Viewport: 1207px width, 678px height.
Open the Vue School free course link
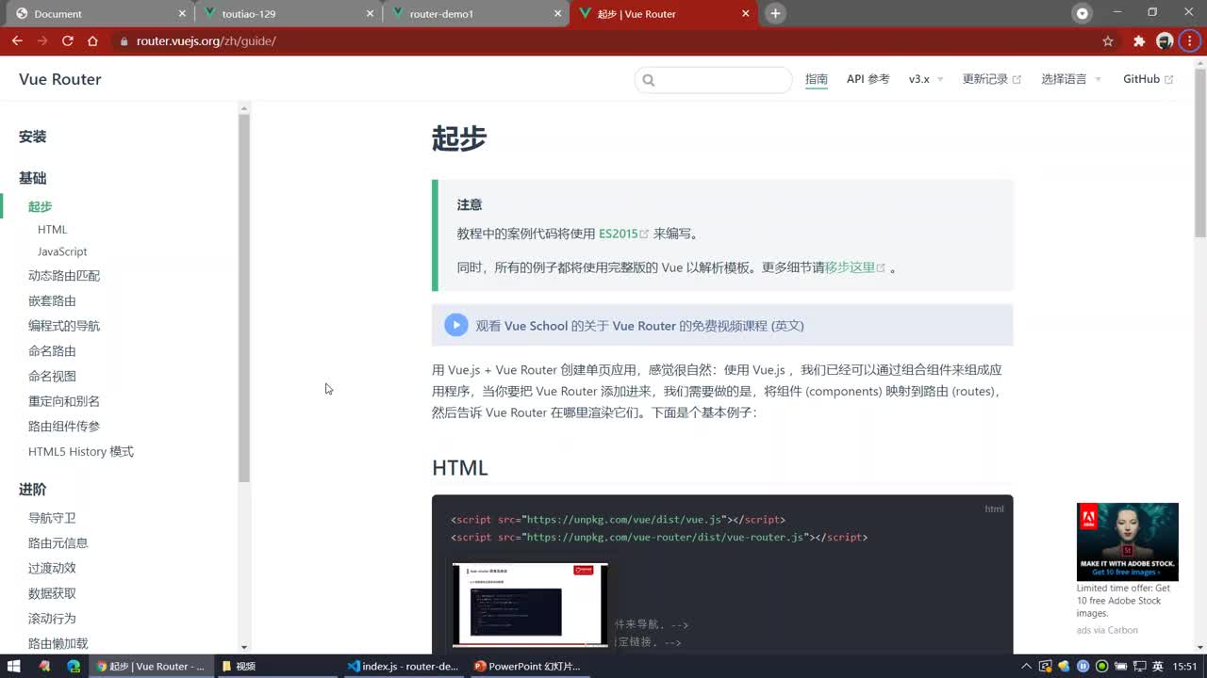click(x=639, y=326)
